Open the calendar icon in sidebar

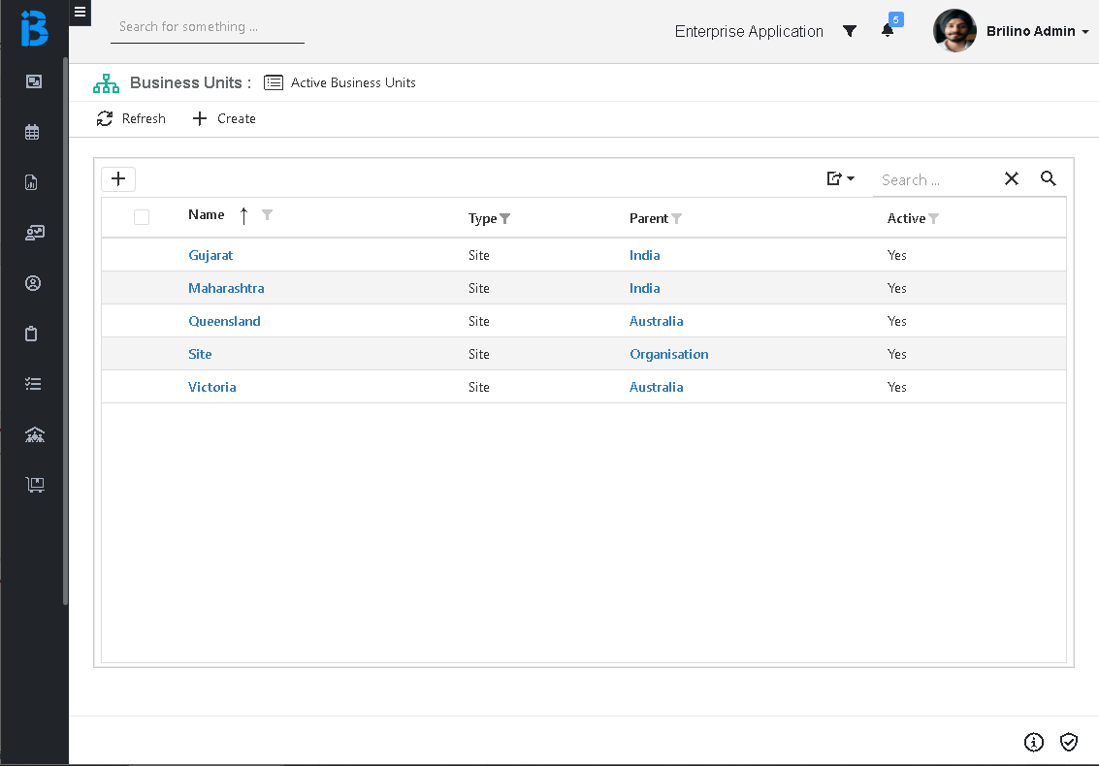pos(32,132)
